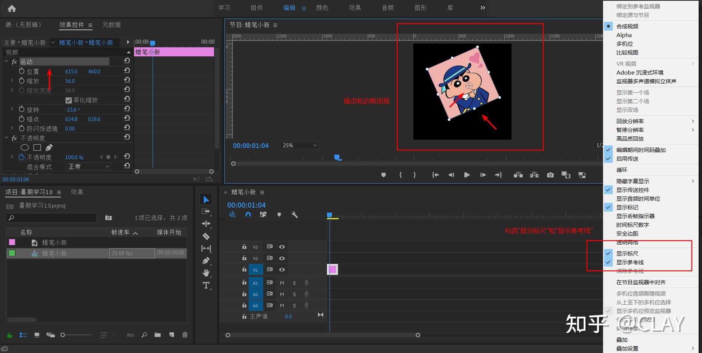
Task: Toggle V3 track eye visibility
Action: (x=282, y=247)
